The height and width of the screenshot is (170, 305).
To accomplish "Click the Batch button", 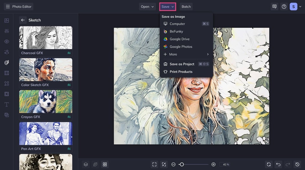I will pos(186,6).
